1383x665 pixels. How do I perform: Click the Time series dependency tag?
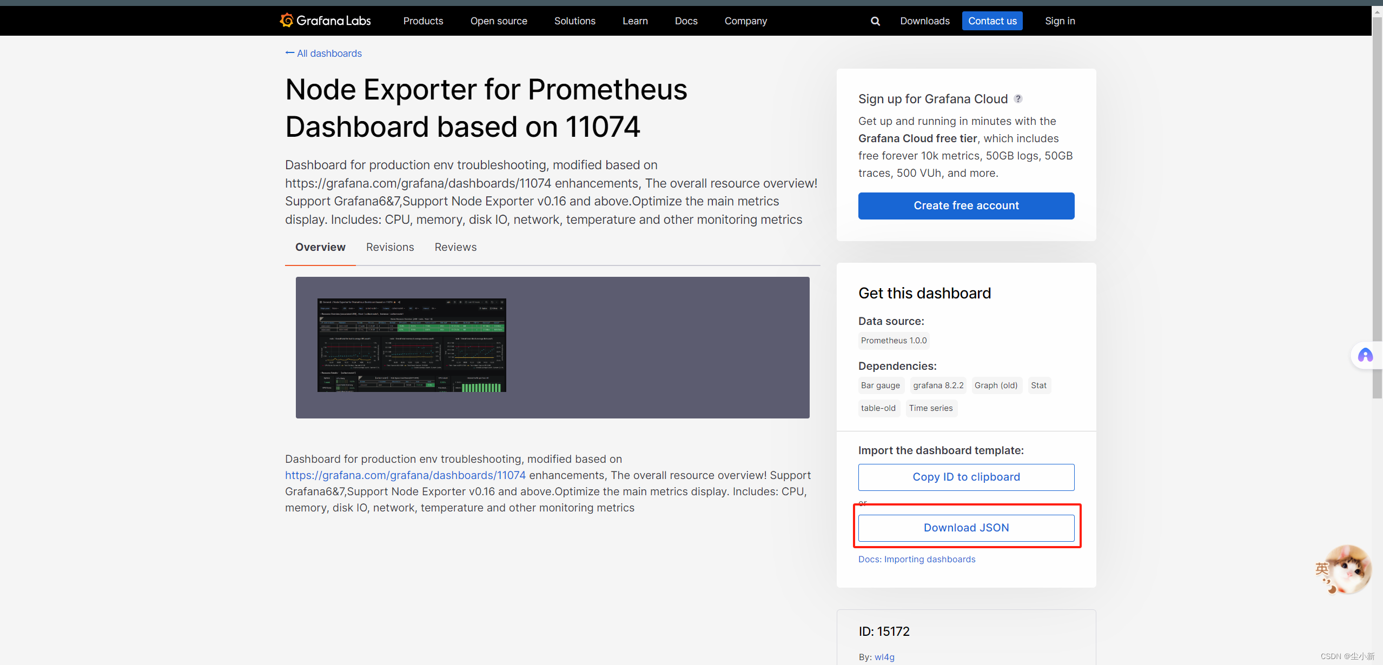[931, 408]
